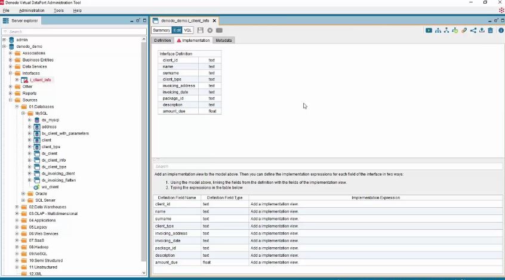Maximize the Server explorer panel
The width and height of the screenshot is (505, 280).
(x=144, y=21)
